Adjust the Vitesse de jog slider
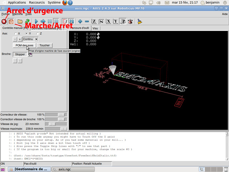 tap(56, 124)
